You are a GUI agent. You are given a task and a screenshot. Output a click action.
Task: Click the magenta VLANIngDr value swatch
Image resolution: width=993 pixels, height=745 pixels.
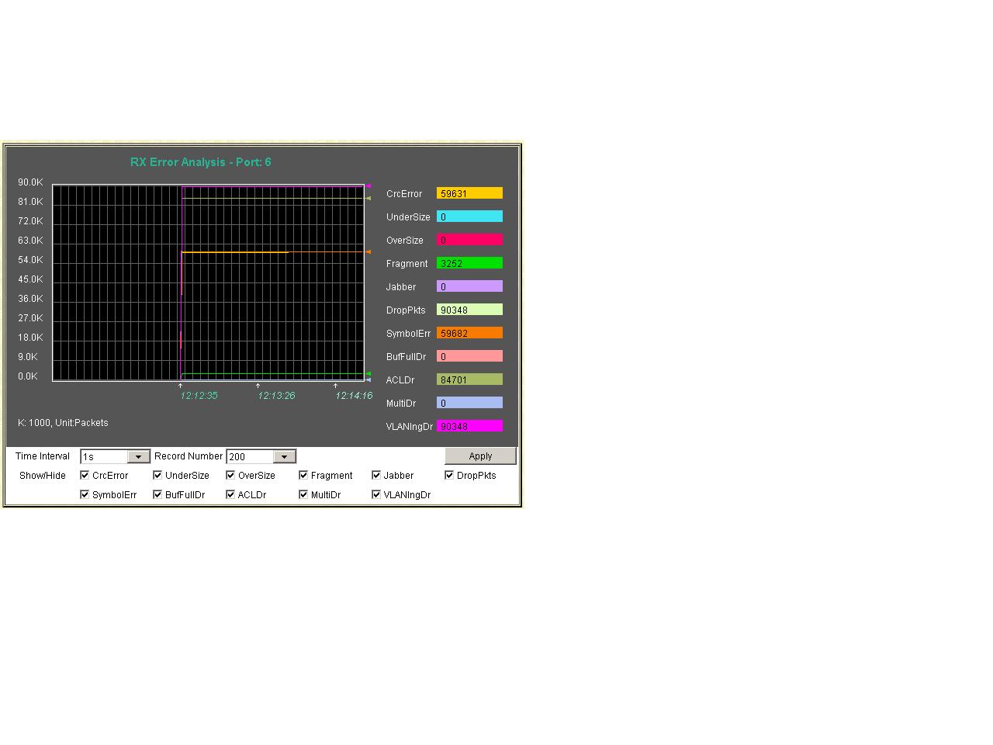coord(469,426)
